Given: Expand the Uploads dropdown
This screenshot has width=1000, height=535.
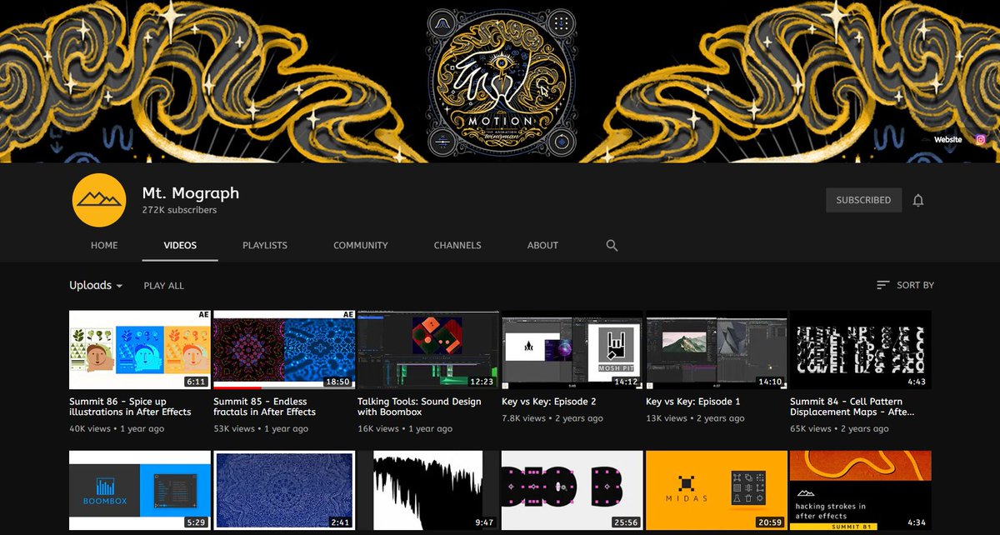Looking at the screenshot, I should click(96, 285).
